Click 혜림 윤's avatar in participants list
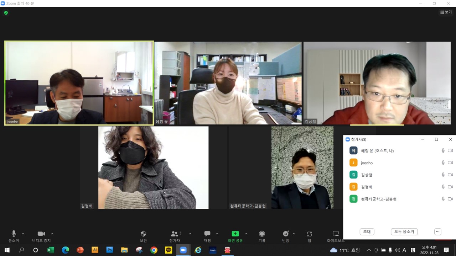 click(x=353, y=151)
